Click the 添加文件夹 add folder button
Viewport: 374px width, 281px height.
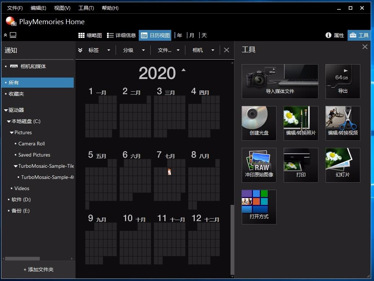click(38, 269)
